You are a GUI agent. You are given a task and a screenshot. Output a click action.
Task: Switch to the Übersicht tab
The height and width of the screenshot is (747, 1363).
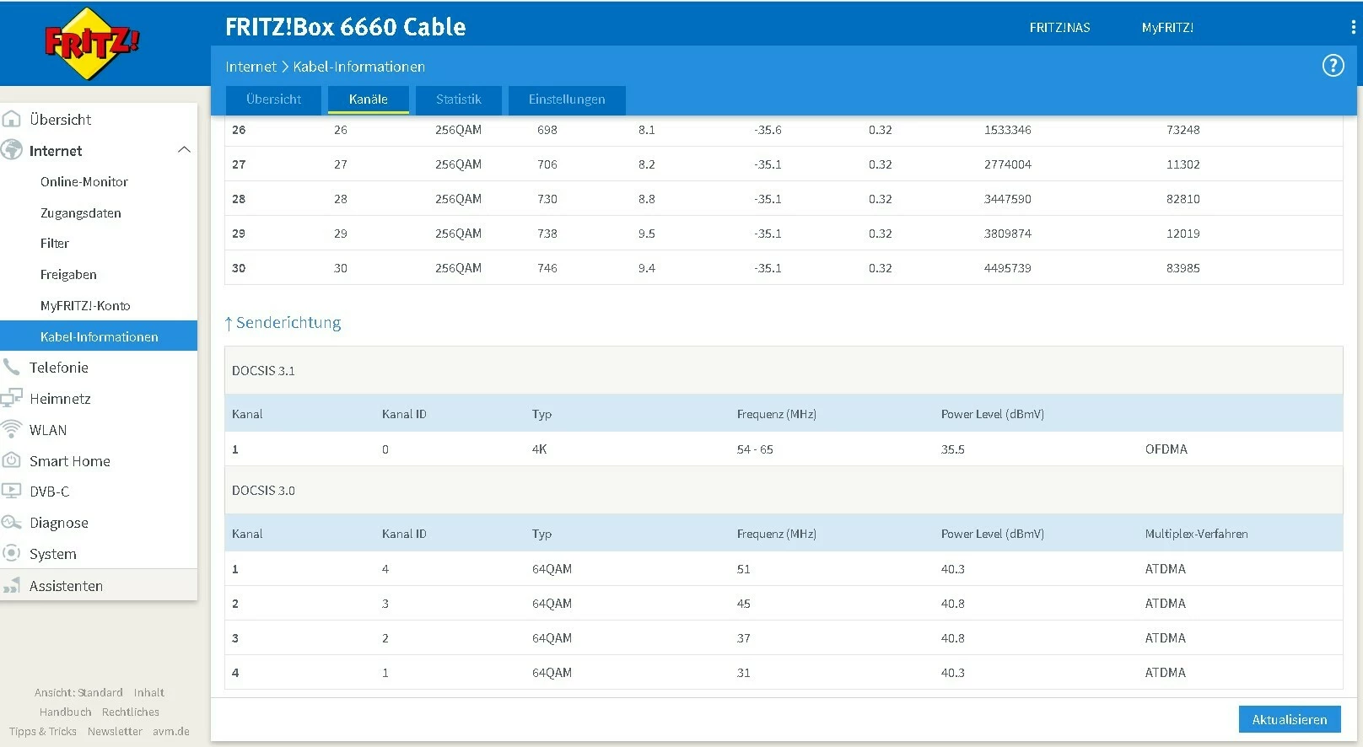point(273,99)
